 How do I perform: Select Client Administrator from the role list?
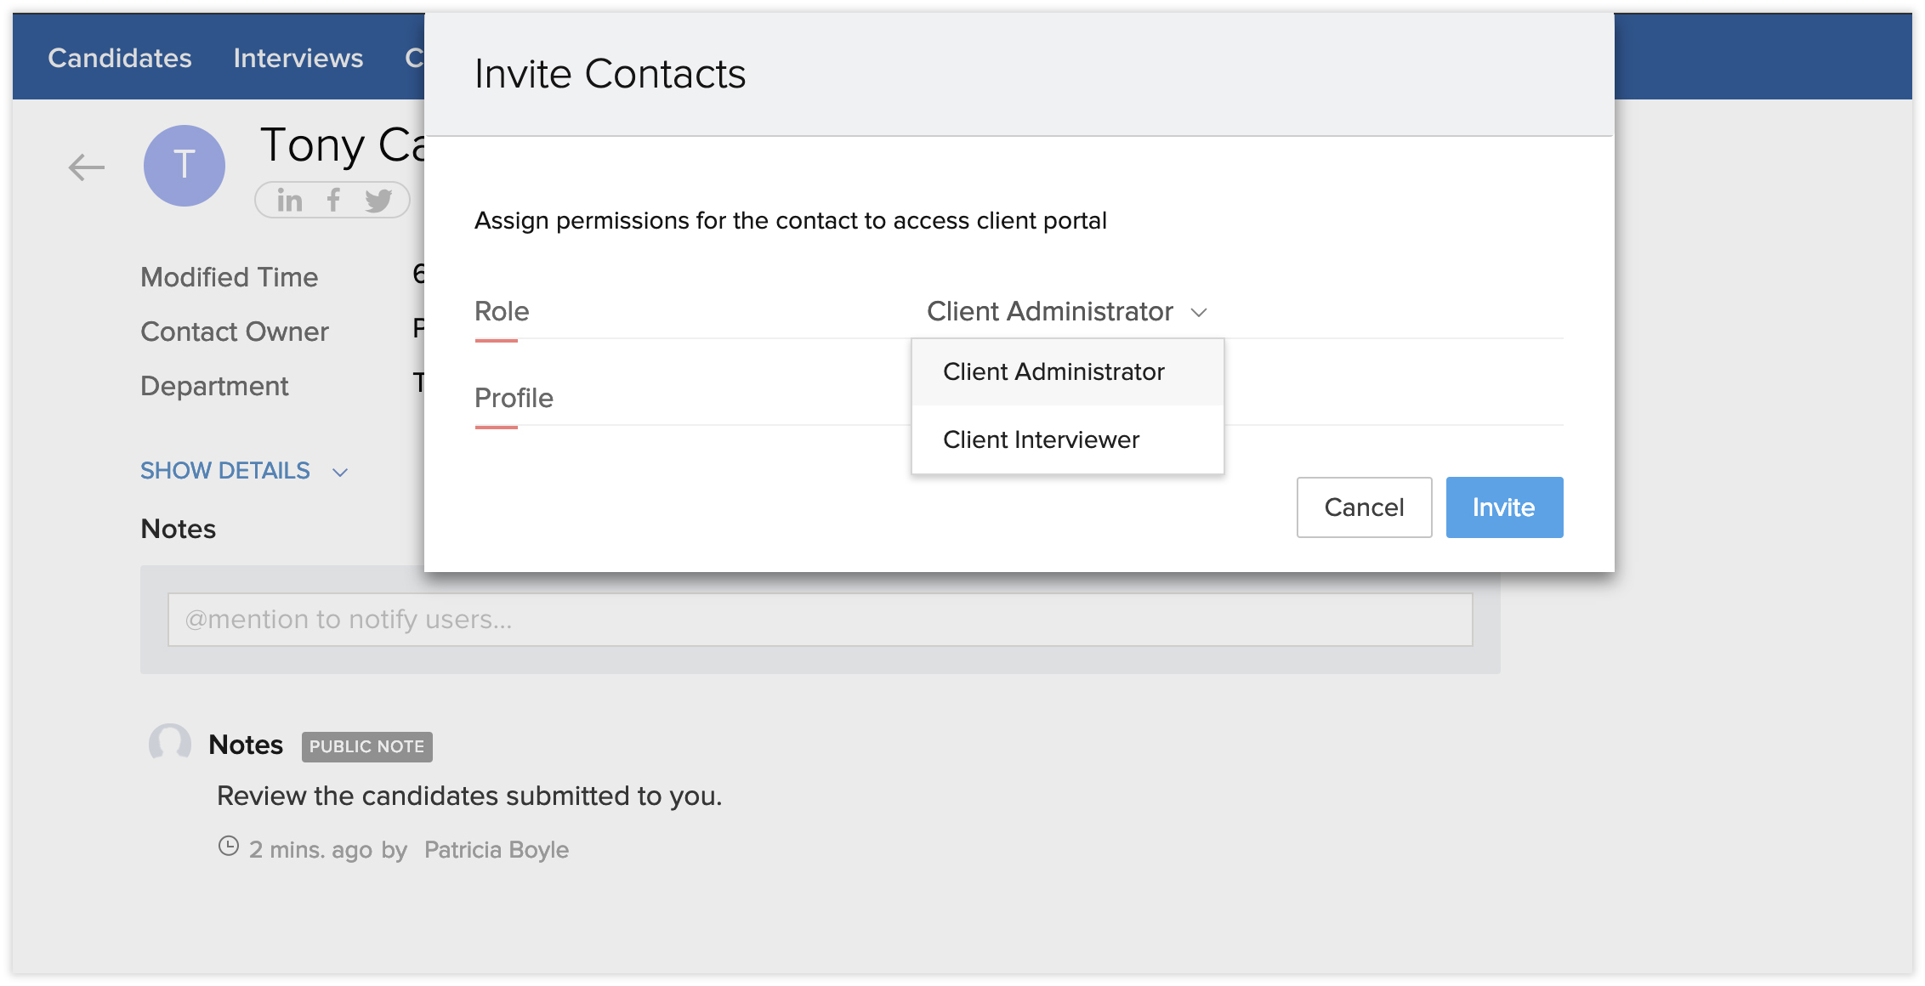click(x=1053, y=372)
